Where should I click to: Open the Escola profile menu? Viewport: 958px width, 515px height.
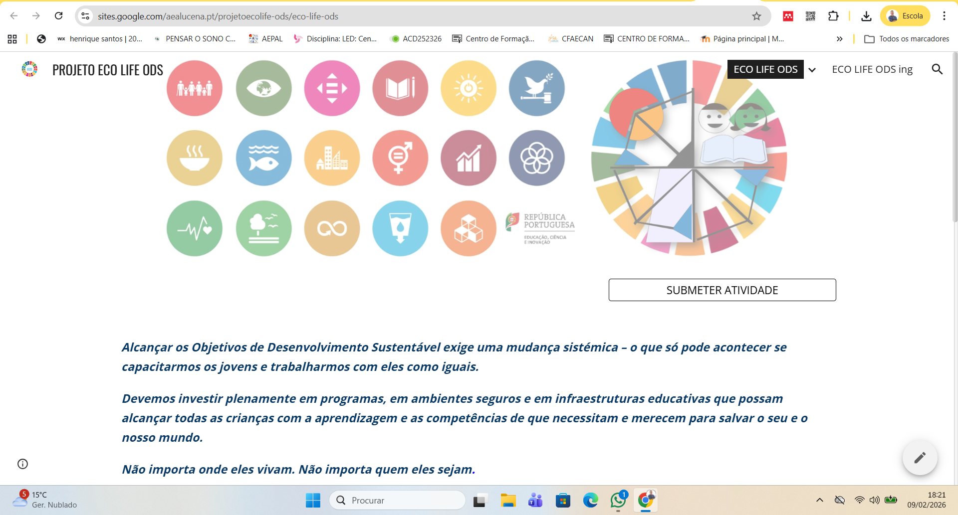(x=905, y=16)
